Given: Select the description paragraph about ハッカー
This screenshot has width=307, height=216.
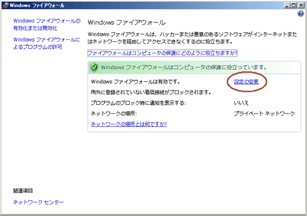Looking at the screenshot, I should tap(192, 38).
